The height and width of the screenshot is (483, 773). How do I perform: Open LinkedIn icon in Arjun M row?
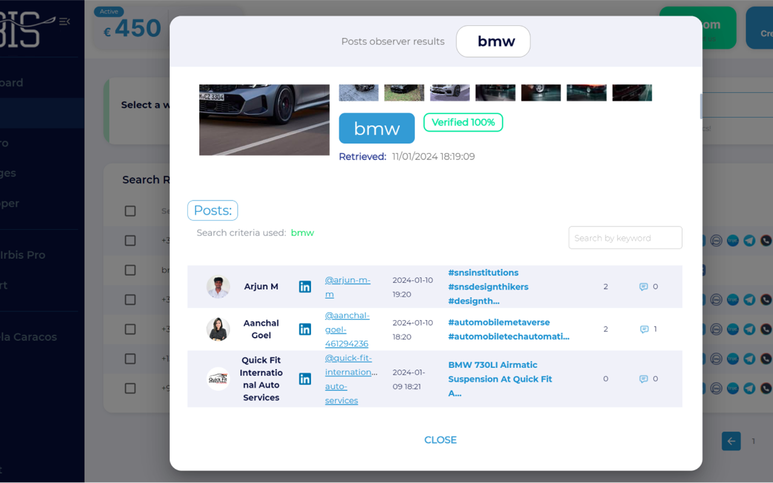point(305,287)
